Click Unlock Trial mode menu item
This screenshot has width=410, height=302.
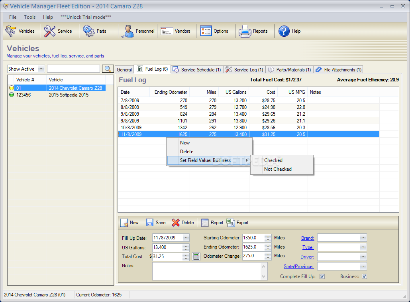[86, 17]
